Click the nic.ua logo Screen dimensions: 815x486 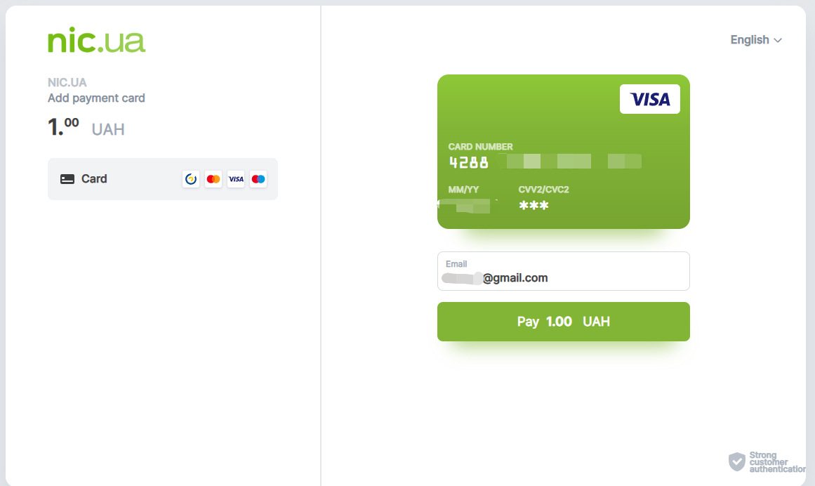(97, 41)
